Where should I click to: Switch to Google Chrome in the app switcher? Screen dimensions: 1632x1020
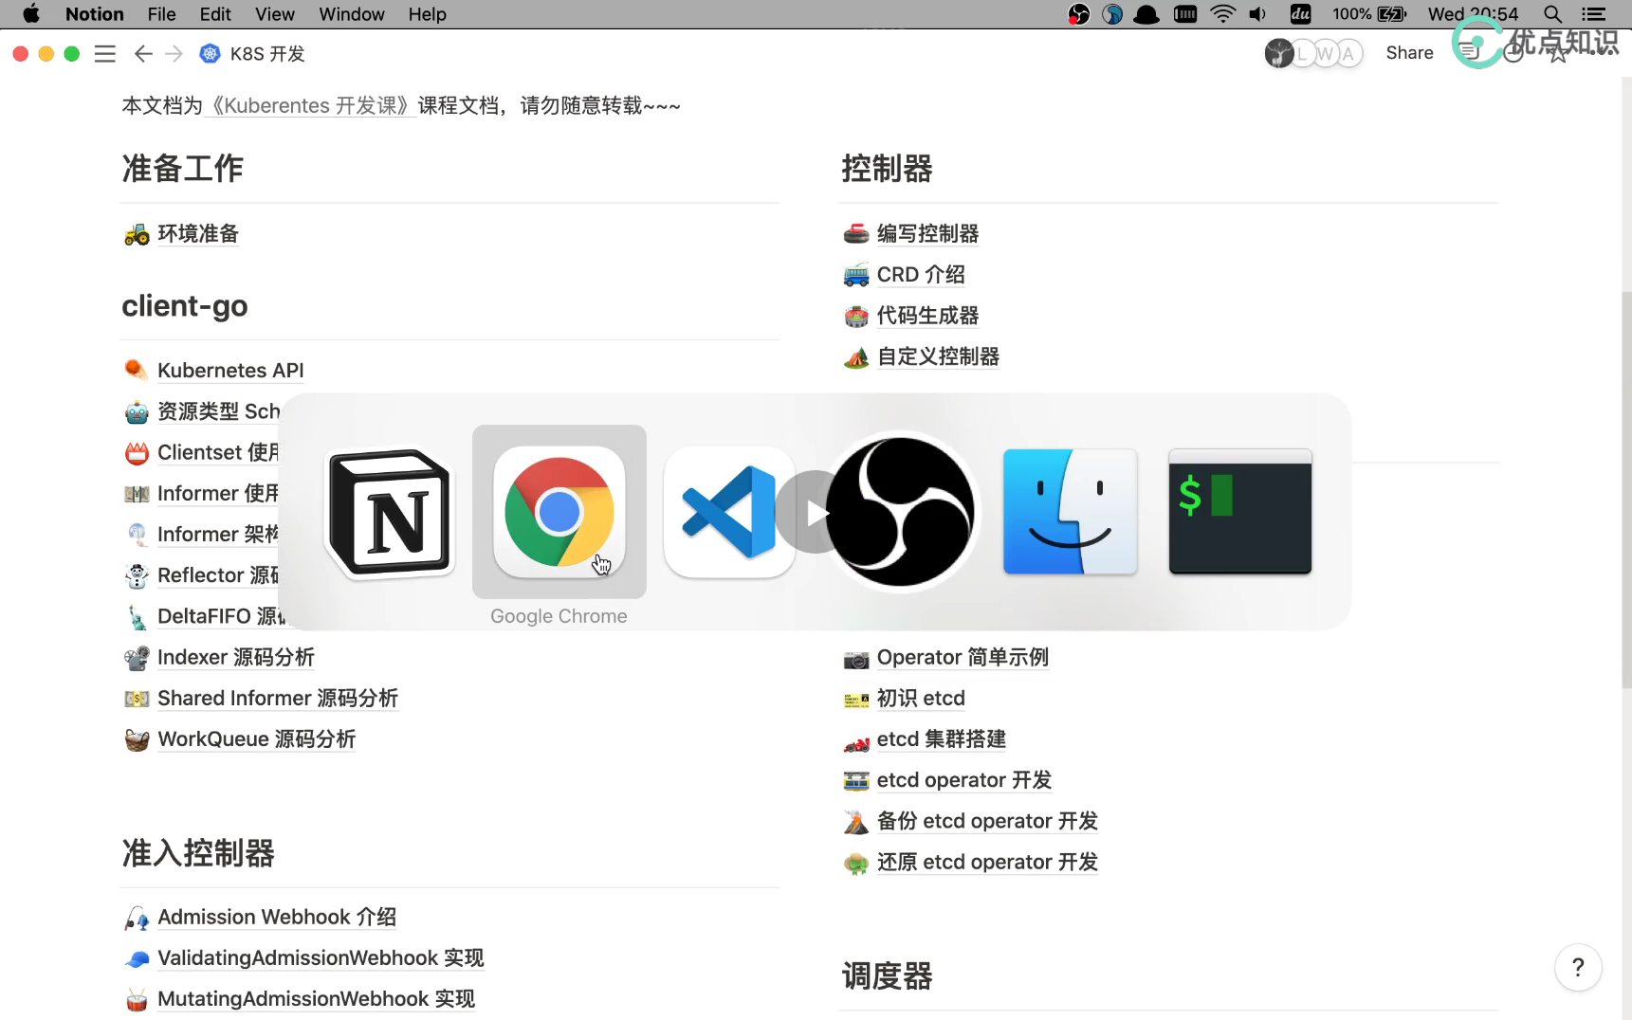tap(559, 512)
